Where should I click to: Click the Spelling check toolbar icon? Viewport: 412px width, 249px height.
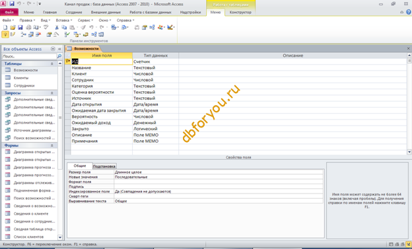tap(46, 27)
